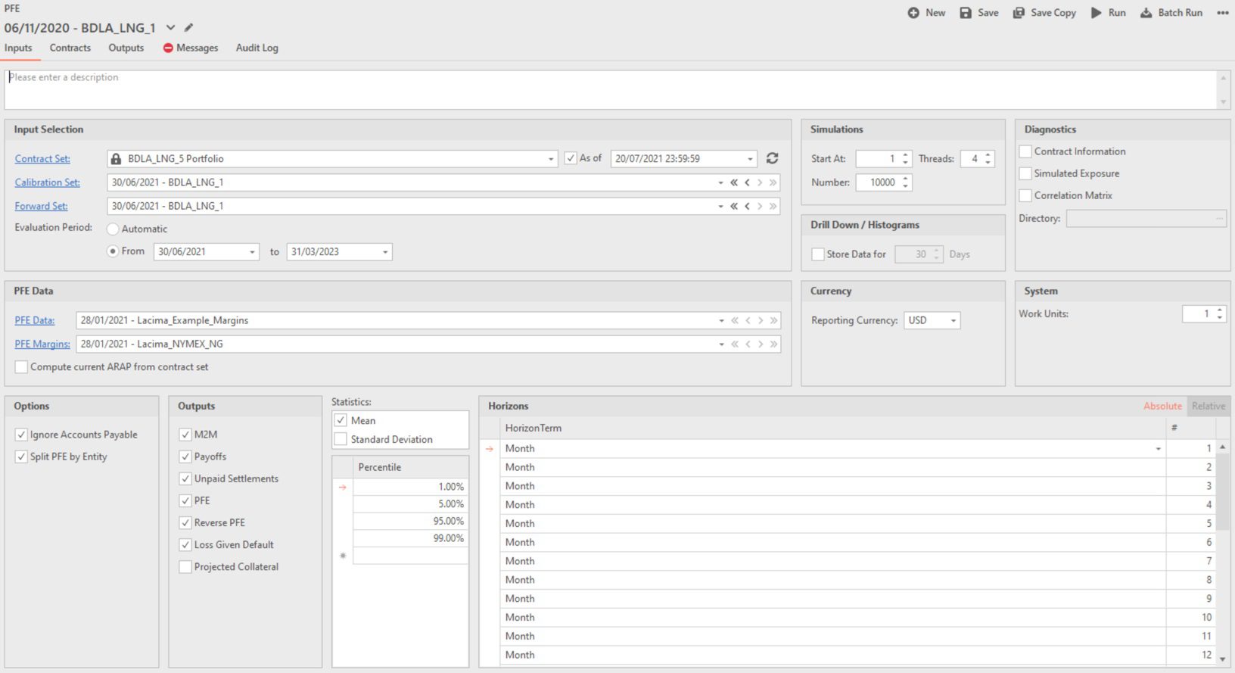Switch to the Inputs tab

[18, 48]
